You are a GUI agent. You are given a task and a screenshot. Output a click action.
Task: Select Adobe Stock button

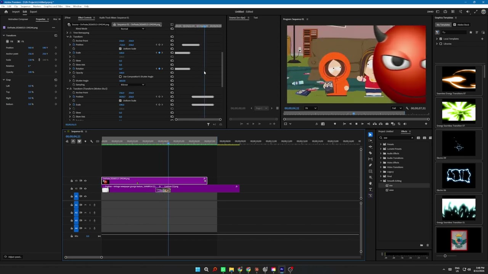pyautogui.click(x=461, y=25)
